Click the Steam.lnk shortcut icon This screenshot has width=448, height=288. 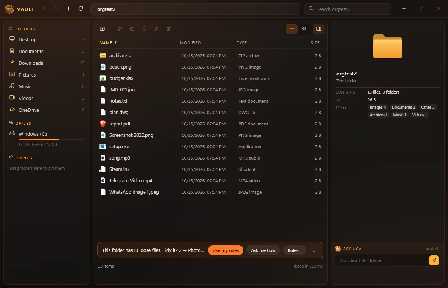click(x=103, y=169)
